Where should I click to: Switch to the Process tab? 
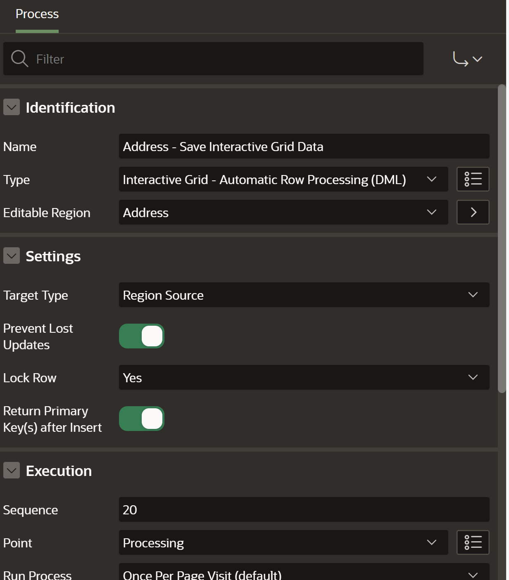tap(37, 14)
